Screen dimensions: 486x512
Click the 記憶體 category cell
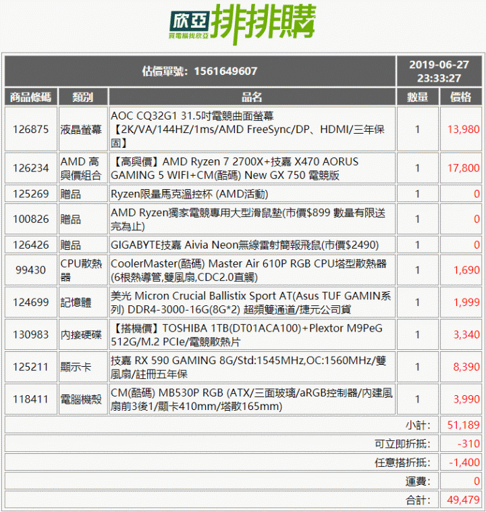pos(83,302)
